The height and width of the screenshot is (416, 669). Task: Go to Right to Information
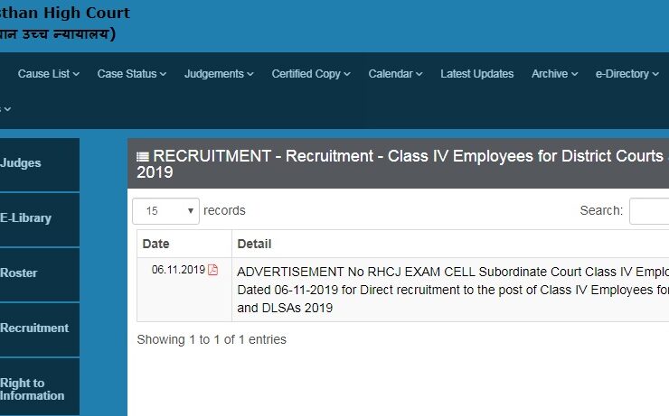[x=33, y=389]
